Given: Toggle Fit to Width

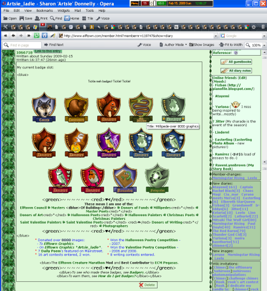Looking at the screenshot, I should (x=231, y=45).
